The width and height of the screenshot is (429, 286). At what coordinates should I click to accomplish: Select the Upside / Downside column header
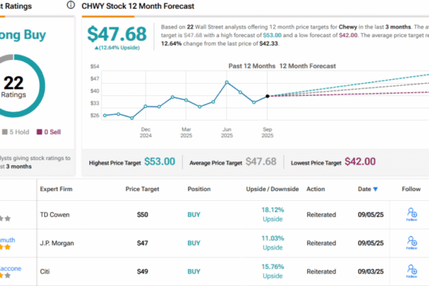[272, 189]
